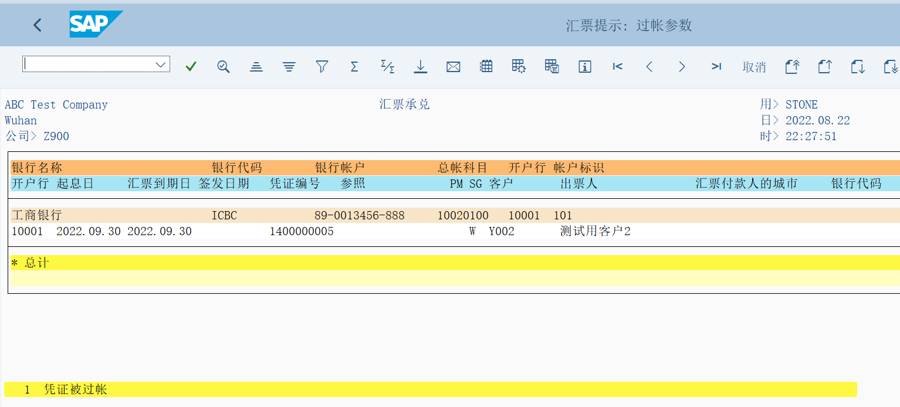This screenshot has width=900, height=407.
Task: Calculate totals using the sum icon
Action: pos(354,66)
